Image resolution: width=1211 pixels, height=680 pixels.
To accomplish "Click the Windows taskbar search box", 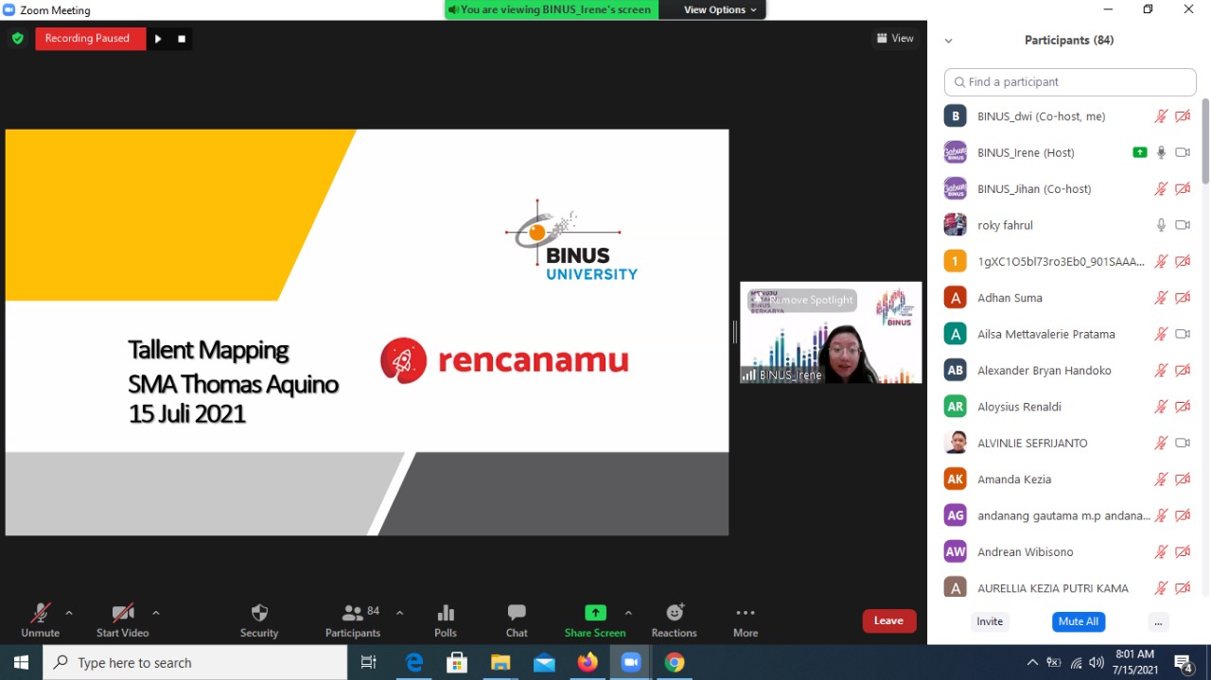I will pyautogui.click(x=195, y=662).
